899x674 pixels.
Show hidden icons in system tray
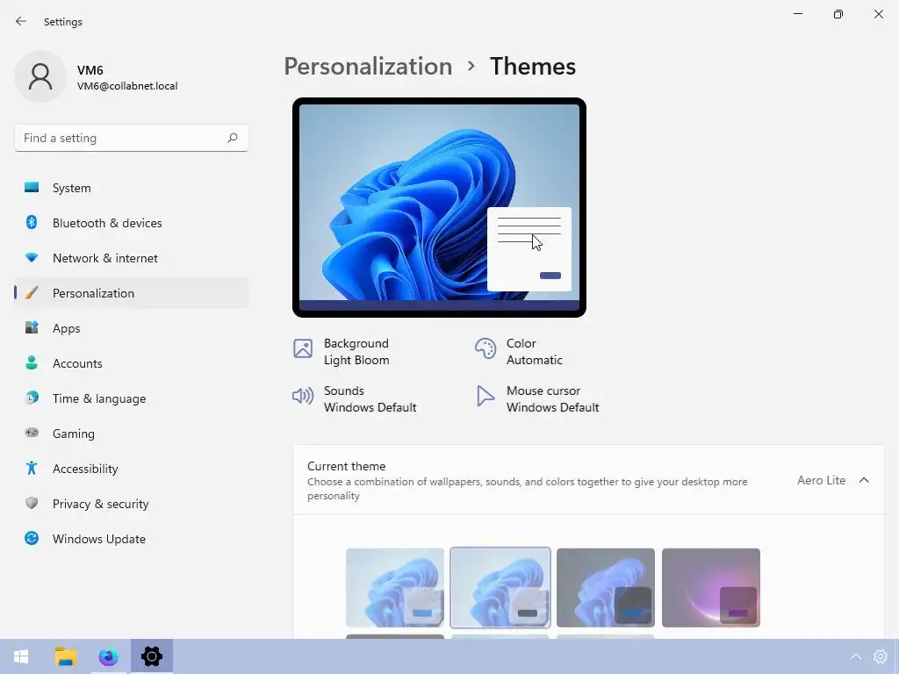point(855,656)
